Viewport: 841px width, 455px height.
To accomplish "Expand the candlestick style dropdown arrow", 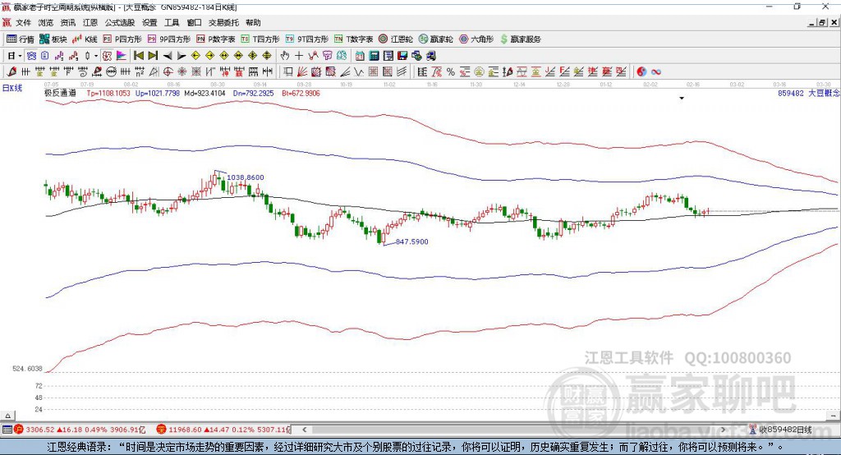I will coord(96,56).
